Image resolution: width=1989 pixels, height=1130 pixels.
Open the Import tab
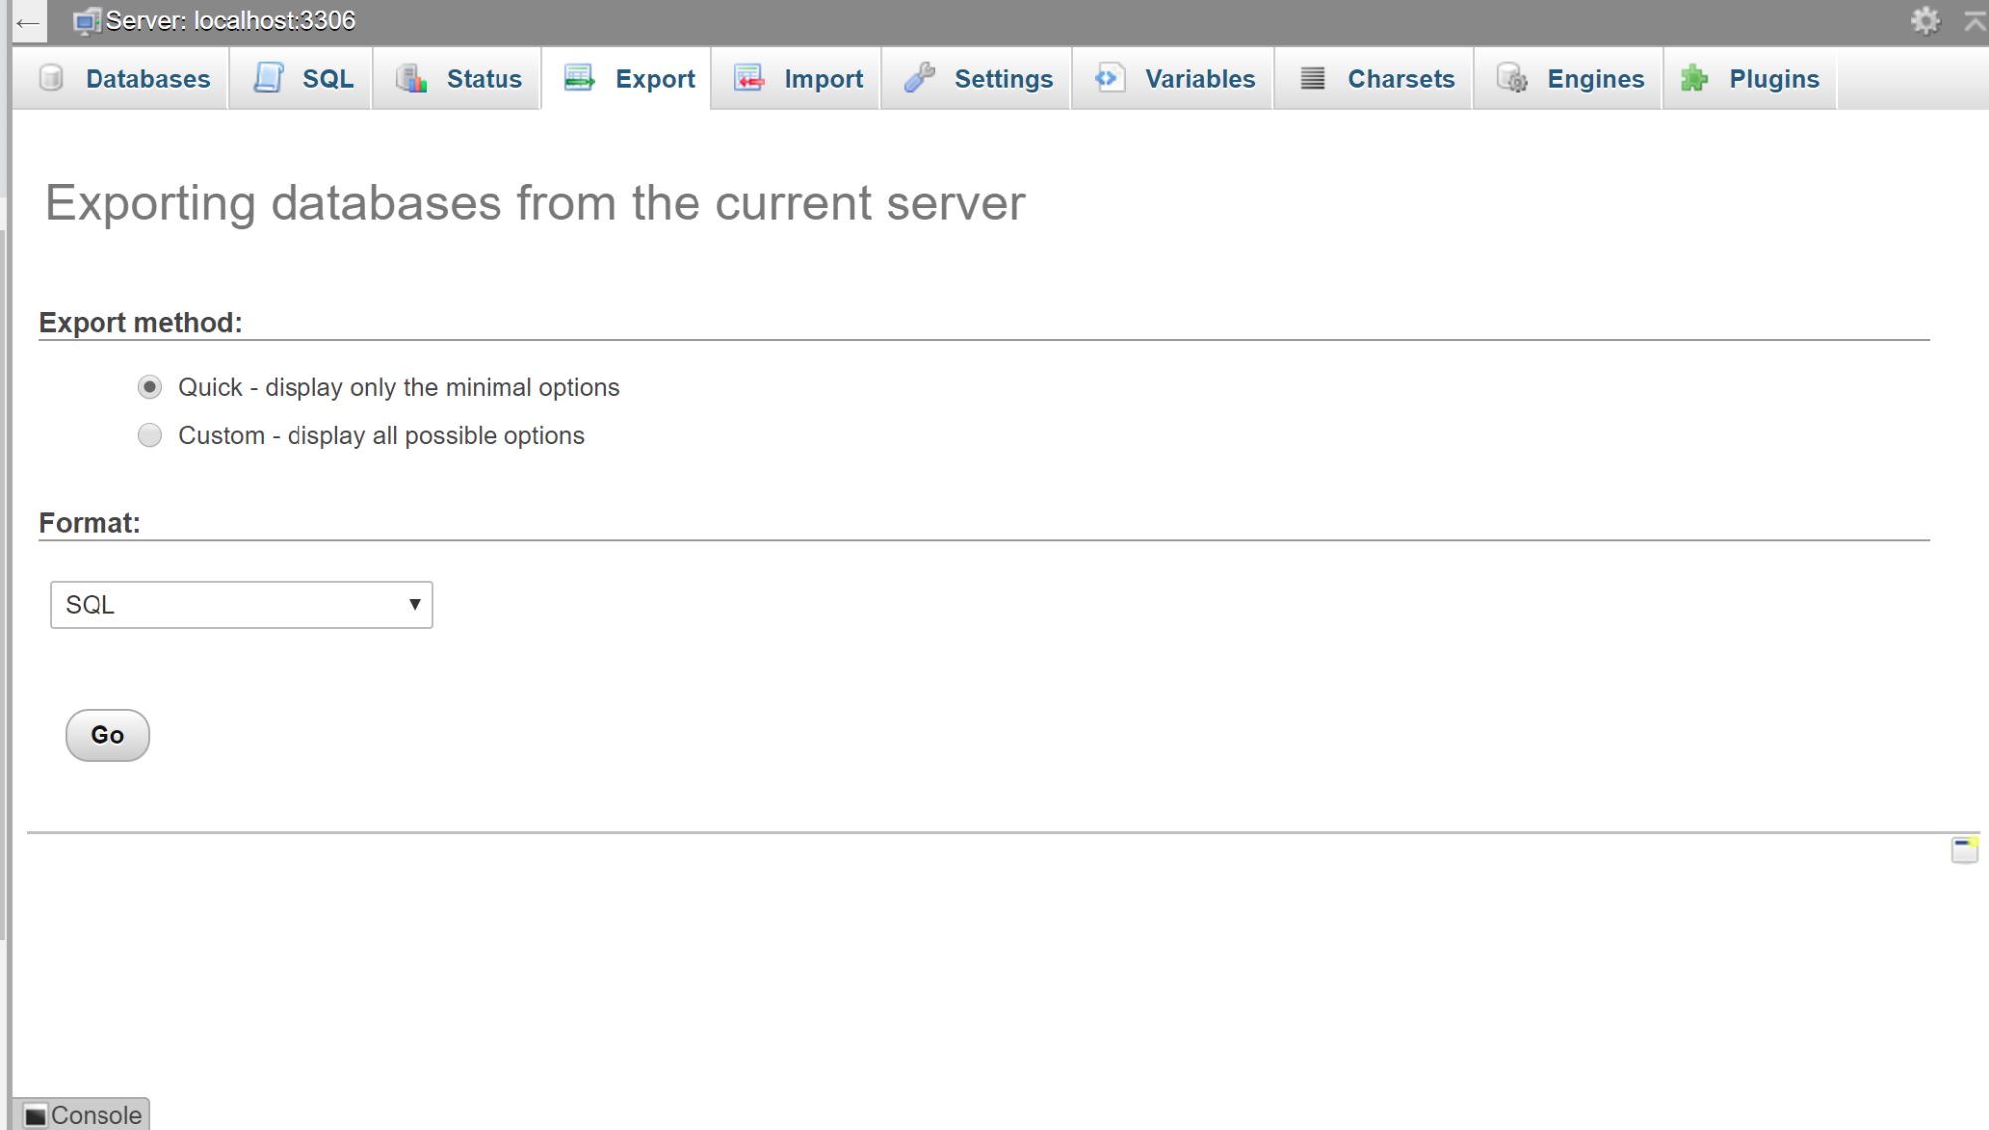pos(797,79)
